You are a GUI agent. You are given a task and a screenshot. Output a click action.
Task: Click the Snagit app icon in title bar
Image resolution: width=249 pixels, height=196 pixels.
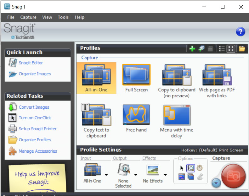7,7
